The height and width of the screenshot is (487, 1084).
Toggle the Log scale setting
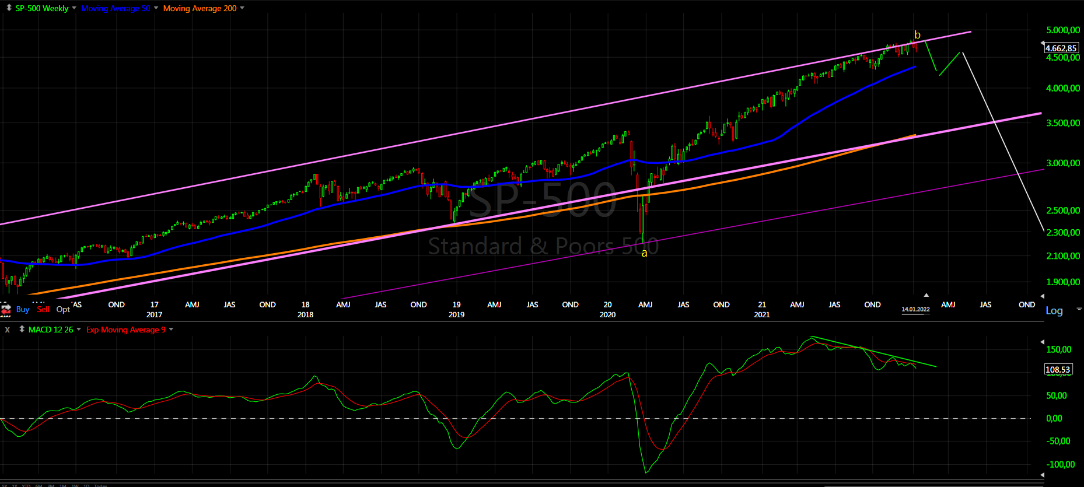tap(1054, 310)
